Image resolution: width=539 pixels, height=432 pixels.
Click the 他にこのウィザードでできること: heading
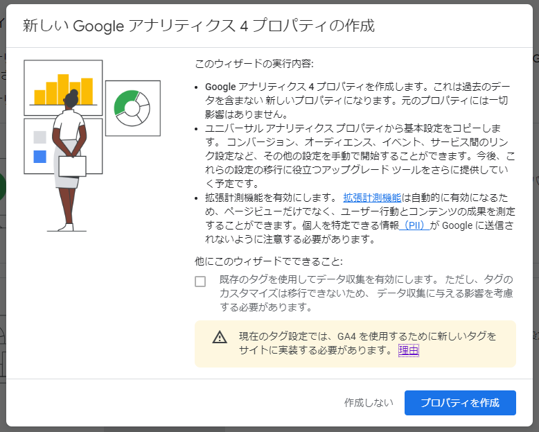[269, 261]
